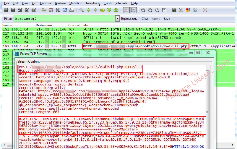
Task: Open the Telephony menu
Action: [93, 3]
